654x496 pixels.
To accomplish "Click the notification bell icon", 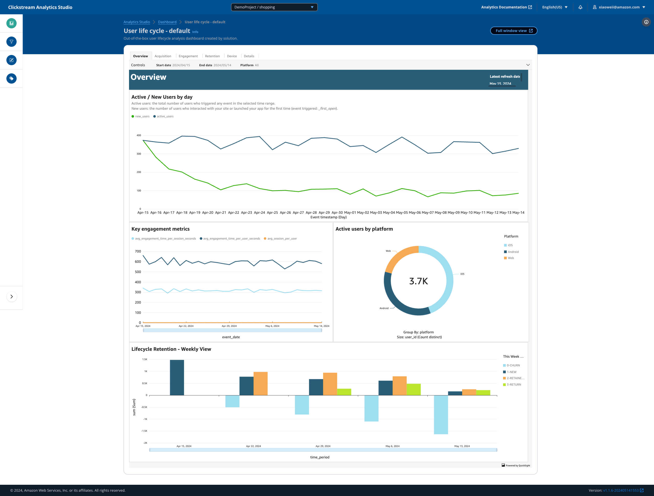I will click(580, 7).
